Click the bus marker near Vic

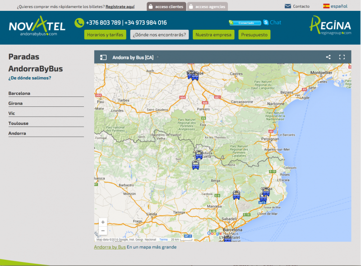236,195
